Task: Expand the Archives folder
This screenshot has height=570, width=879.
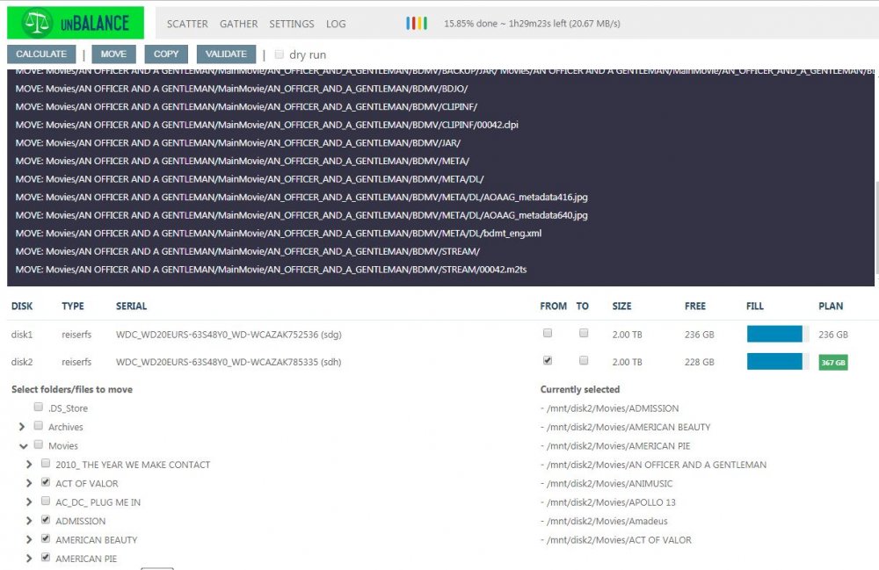Action: tap(22, 427)
